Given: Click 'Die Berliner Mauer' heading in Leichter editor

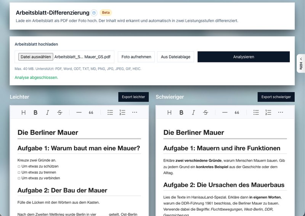Looking at the screenshot, I should tap(48, 133).
